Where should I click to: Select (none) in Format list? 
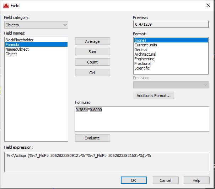coord(171,40)
